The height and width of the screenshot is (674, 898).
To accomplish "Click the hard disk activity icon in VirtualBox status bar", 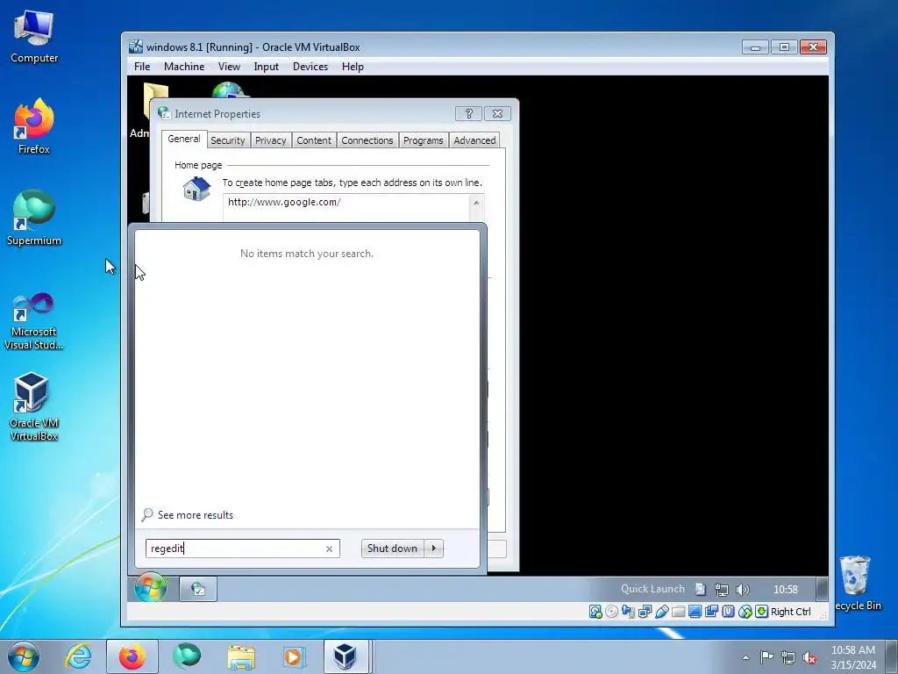I will click(595, 612).
